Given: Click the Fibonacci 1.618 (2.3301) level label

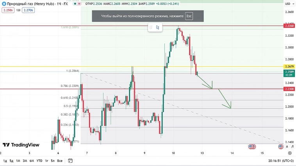Looking at the screenshot, I should point(70,27).
